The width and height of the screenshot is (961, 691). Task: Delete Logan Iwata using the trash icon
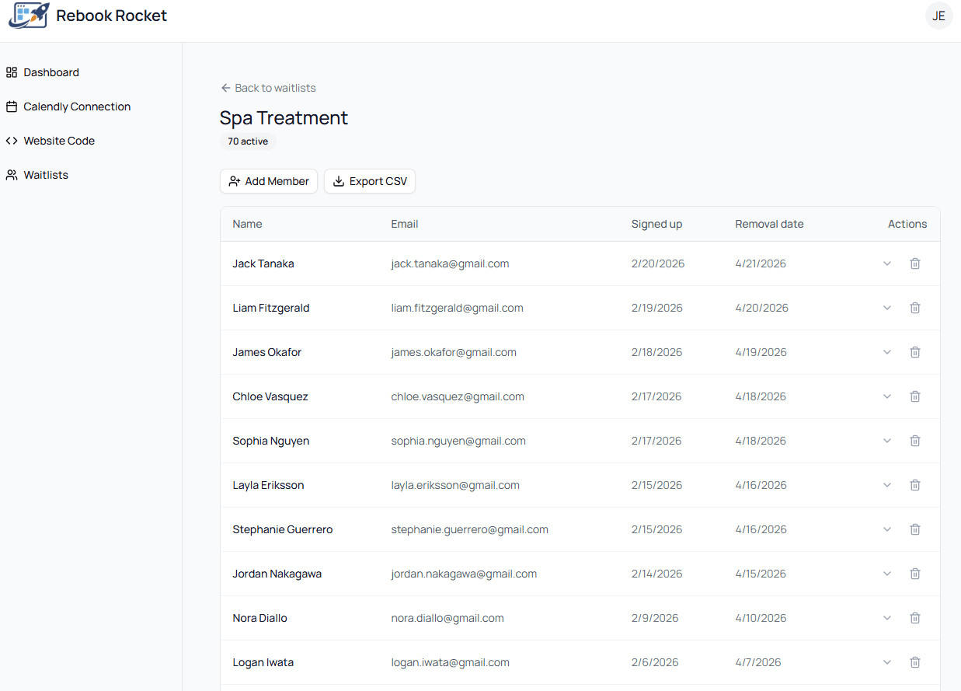click(915, 661)
